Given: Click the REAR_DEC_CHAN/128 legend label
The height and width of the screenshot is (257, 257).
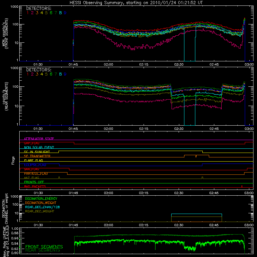Looking at the screenshot, I should 42,207.
